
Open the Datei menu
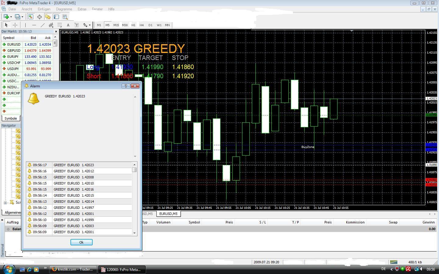point(12,9)
